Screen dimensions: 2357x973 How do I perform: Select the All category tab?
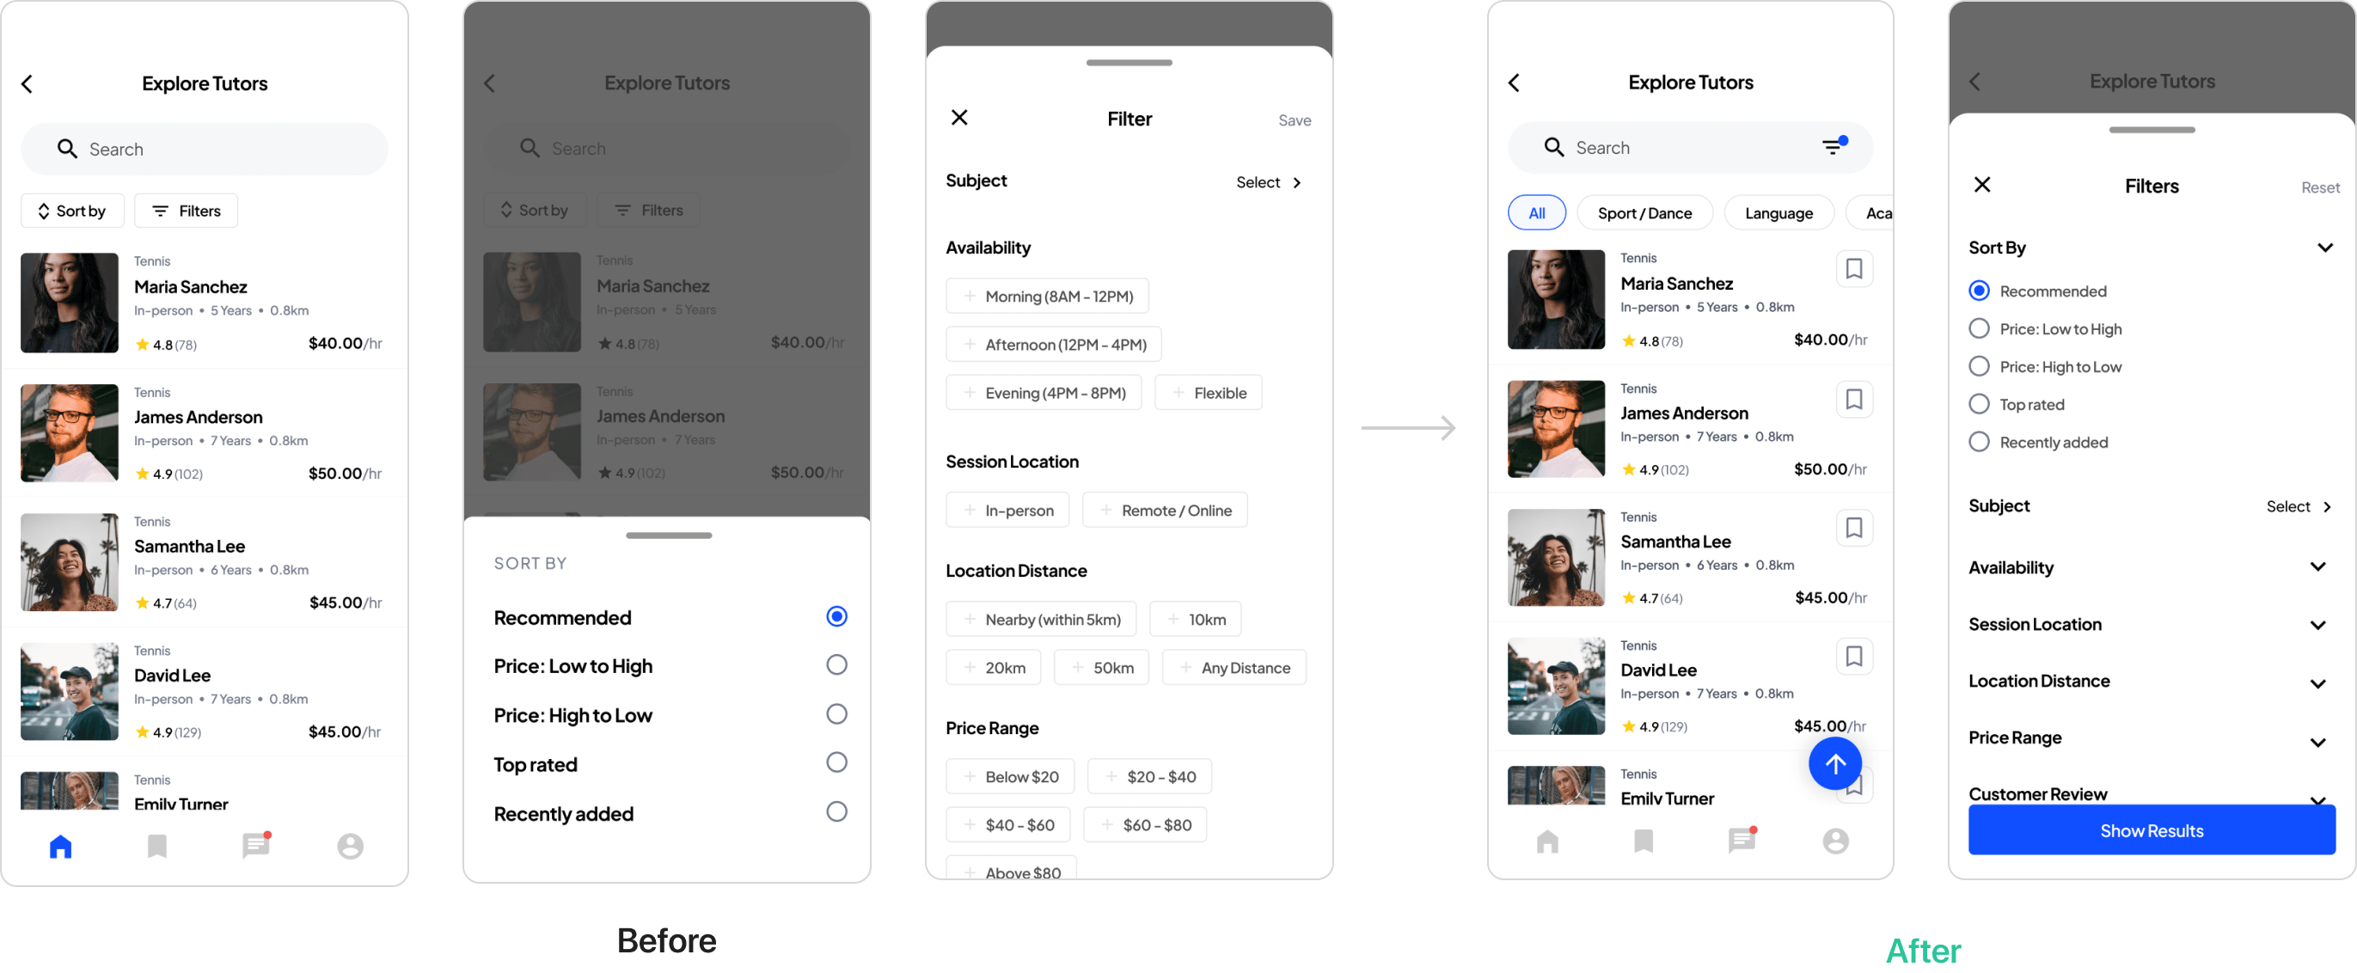1536,211
